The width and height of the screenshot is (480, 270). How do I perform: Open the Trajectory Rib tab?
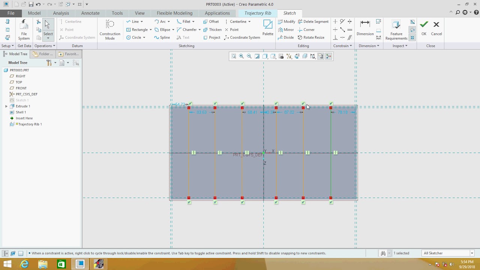pyautogui.click(x=258, y=13)
